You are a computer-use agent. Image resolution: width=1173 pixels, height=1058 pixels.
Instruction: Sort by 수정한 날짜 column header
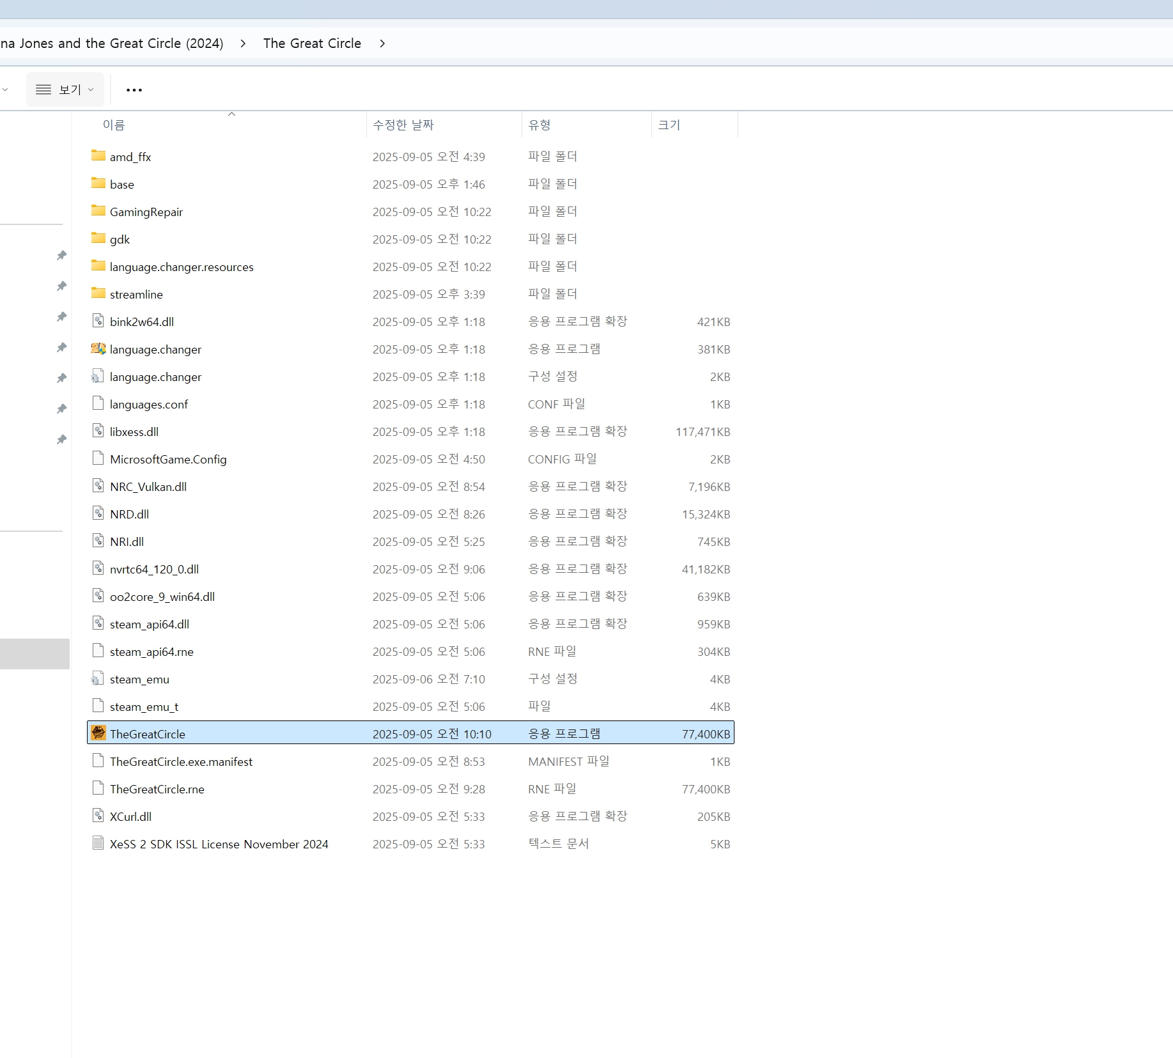click(403, 125)
